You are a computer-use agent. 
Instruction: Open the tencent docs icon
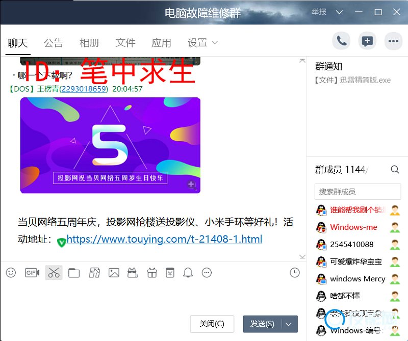[x=94, y=273]
